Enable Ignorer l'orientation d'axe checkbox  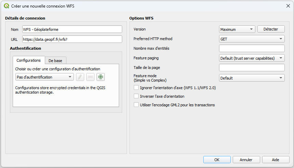click(136, 87)
